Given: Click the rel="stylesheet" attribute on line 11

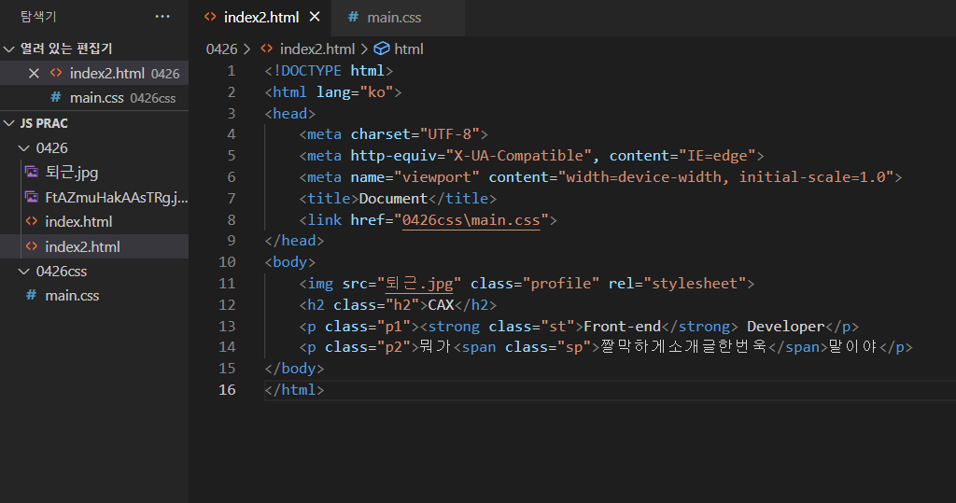Looking at the screenshot, I should pyautogui.click(x=678, y=284).
